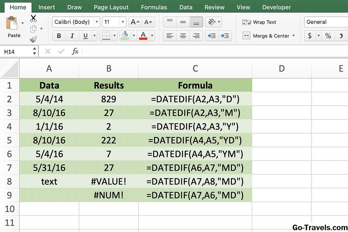The image size is (348, 232).
Task: Open the Developer ribbon tab
Action: 277,7
